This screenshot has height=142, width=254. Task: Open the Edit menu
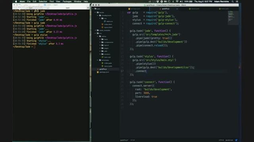pos(35,2)
